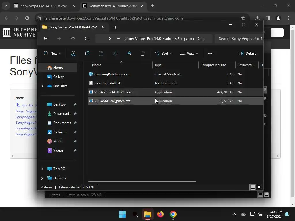The image size is (295, 221).
Task: Go forward in File Explorer
Action: click(x=59, y=39)
